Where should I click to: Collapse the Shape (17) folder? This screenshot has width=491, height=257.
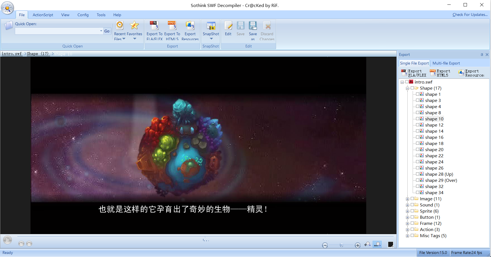(407, 88)
